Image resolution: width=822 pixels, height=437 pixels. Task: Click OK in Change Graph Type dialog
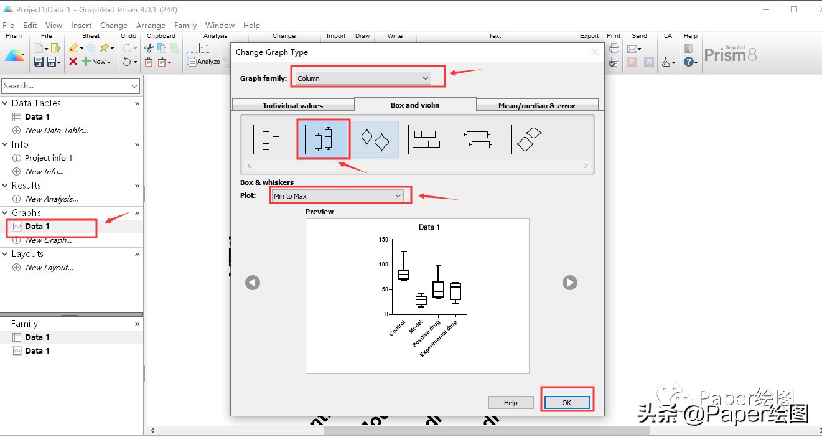click(566, 403)
